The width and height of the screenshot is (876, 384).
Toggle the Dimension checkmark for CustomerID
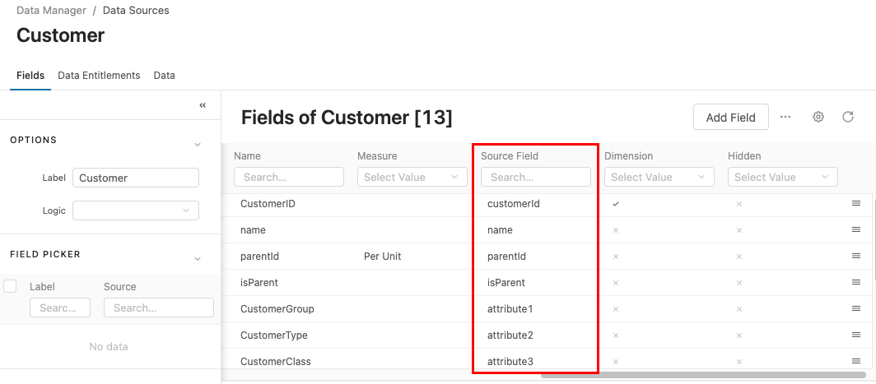coord(616,203)
